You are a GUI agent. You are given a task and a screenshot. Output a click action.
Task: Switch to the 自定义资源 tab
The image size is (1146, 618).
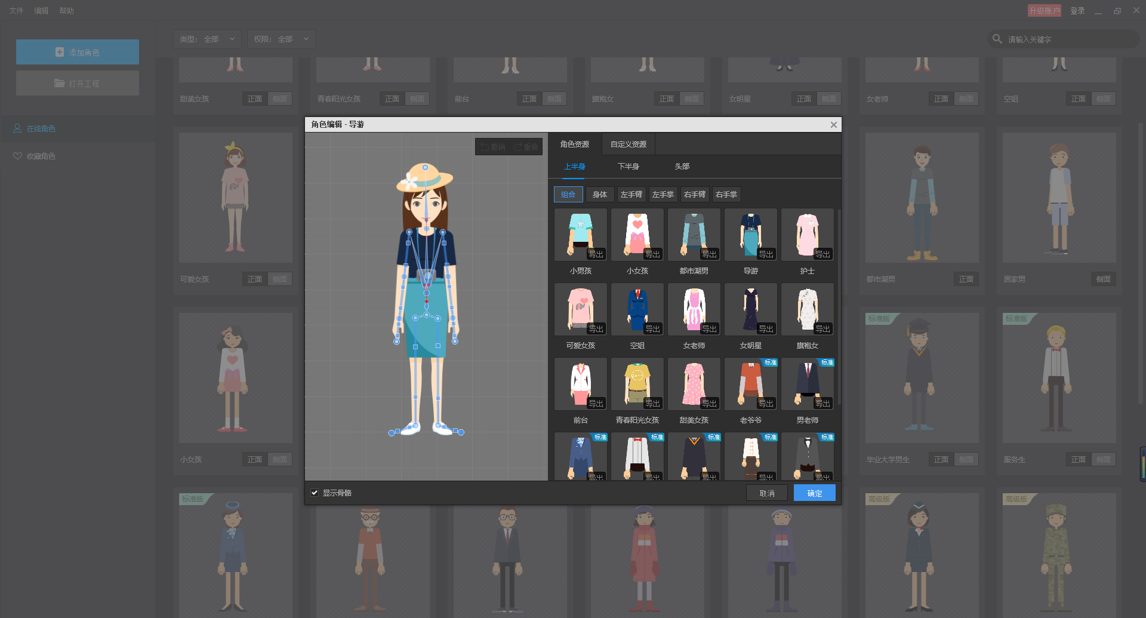(x=629, y=144)
